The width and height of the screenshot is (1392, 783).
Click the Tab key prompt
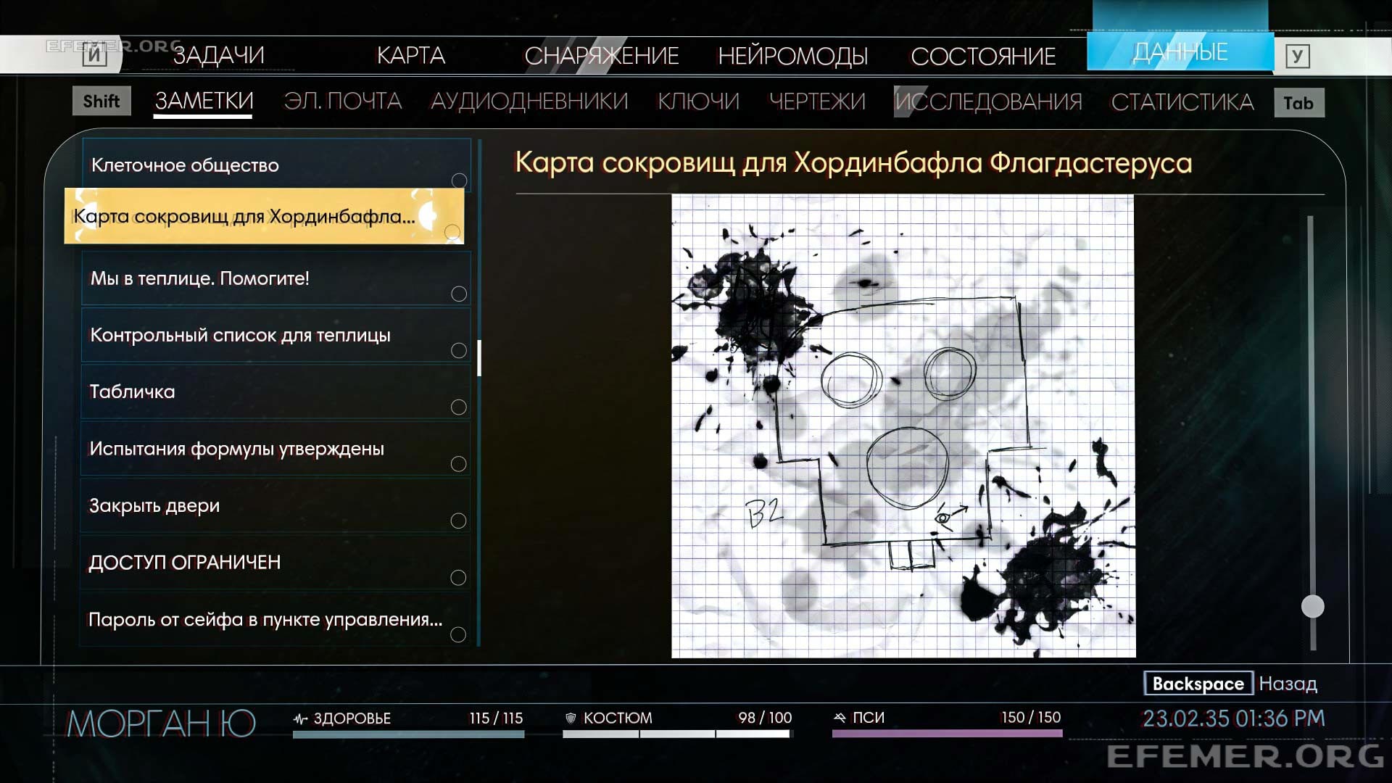click(x=1298, y=103)
